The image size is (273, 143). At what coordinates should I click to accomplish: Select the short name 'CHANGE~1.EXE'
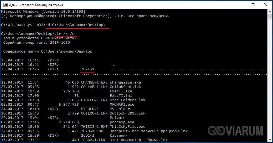pos(94,82)
